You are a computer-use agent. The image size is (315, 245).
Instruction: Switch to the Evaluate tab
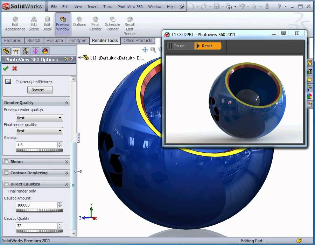point(55,41)
